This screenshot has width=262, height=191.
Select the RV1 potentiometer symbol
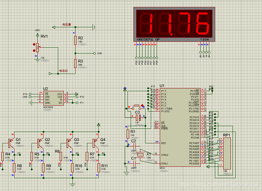[37, 48]
